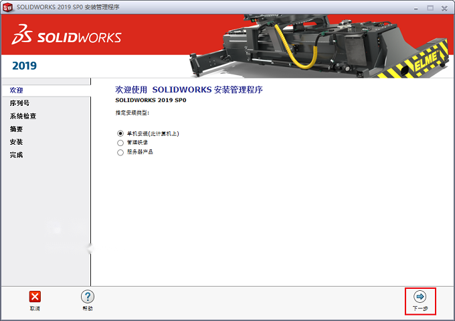Viewport: 455px width, 321px height.
Task: Open the 欢迎 step in sidebar
Action: 16,90
